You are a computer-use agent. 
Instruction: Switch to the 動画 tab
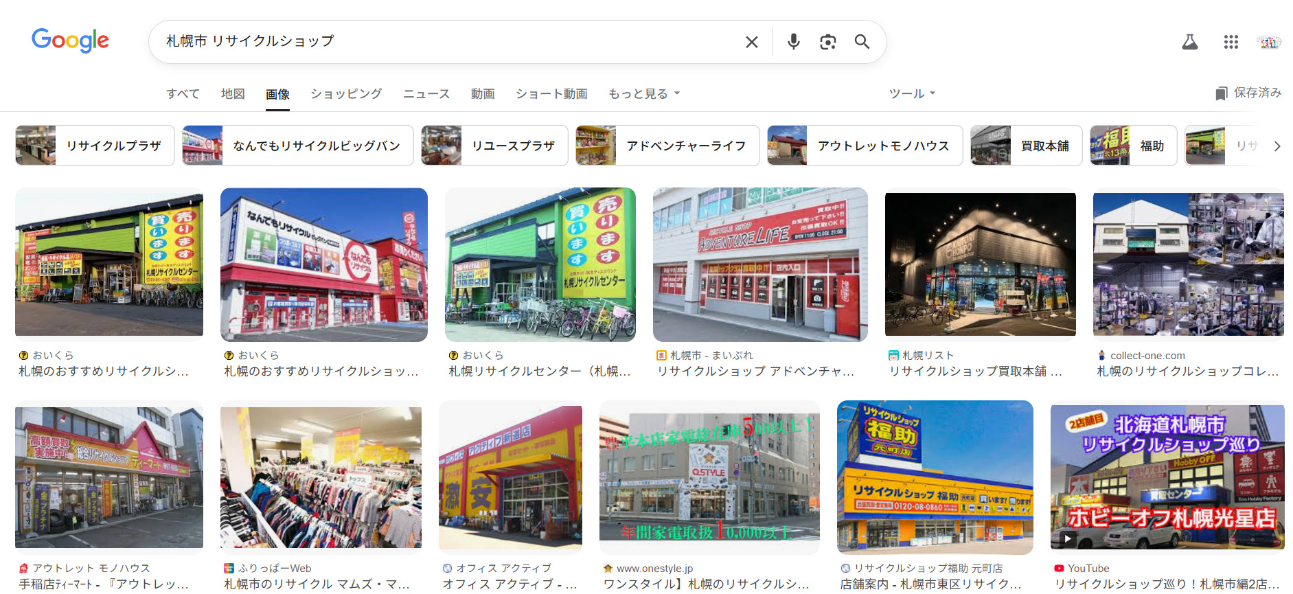click(x=483, y=93)
